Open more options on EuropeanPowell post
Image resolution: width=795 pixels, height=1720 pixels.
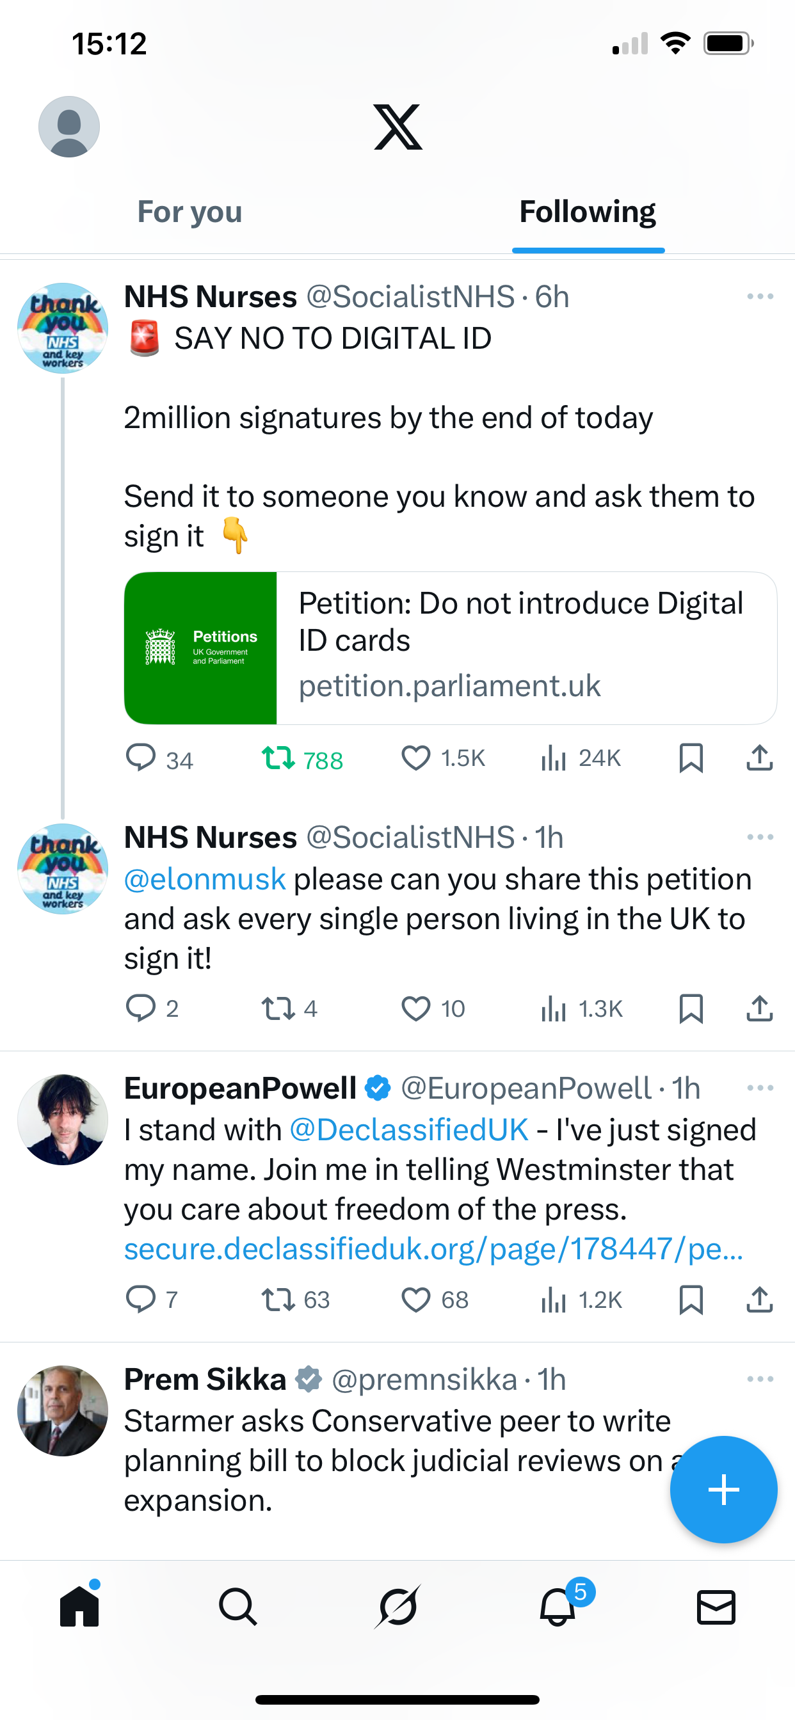[x=760, y=1088]
